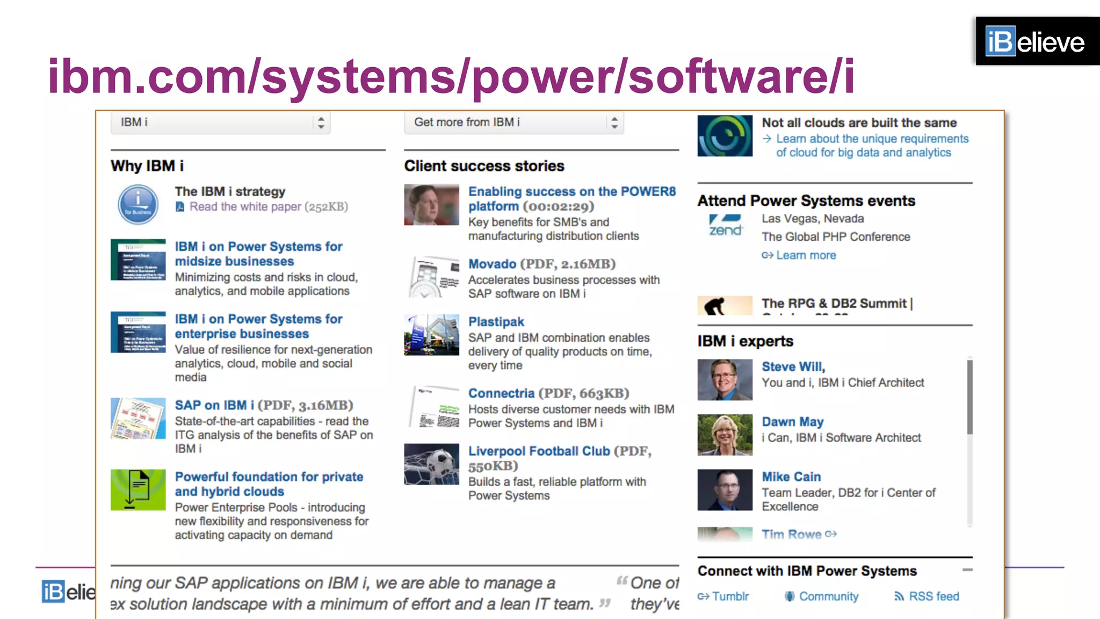Open Powerful foundation for private and hybrid clouds
Screen dimensions: 1100x619
point(269,484)
